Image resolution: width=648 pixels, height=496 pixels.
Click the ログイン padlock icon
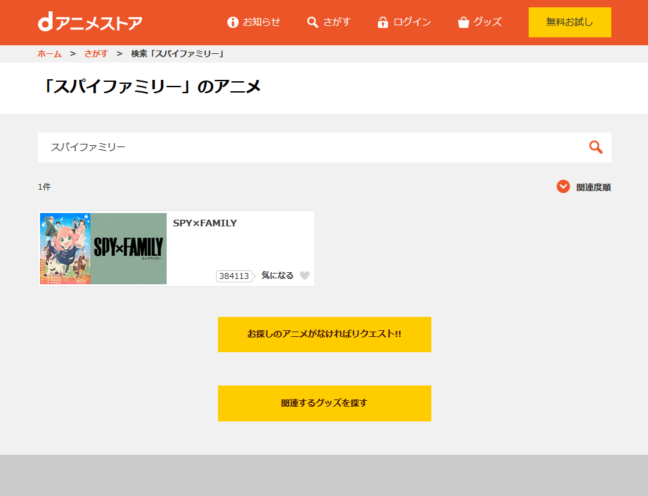383,22
